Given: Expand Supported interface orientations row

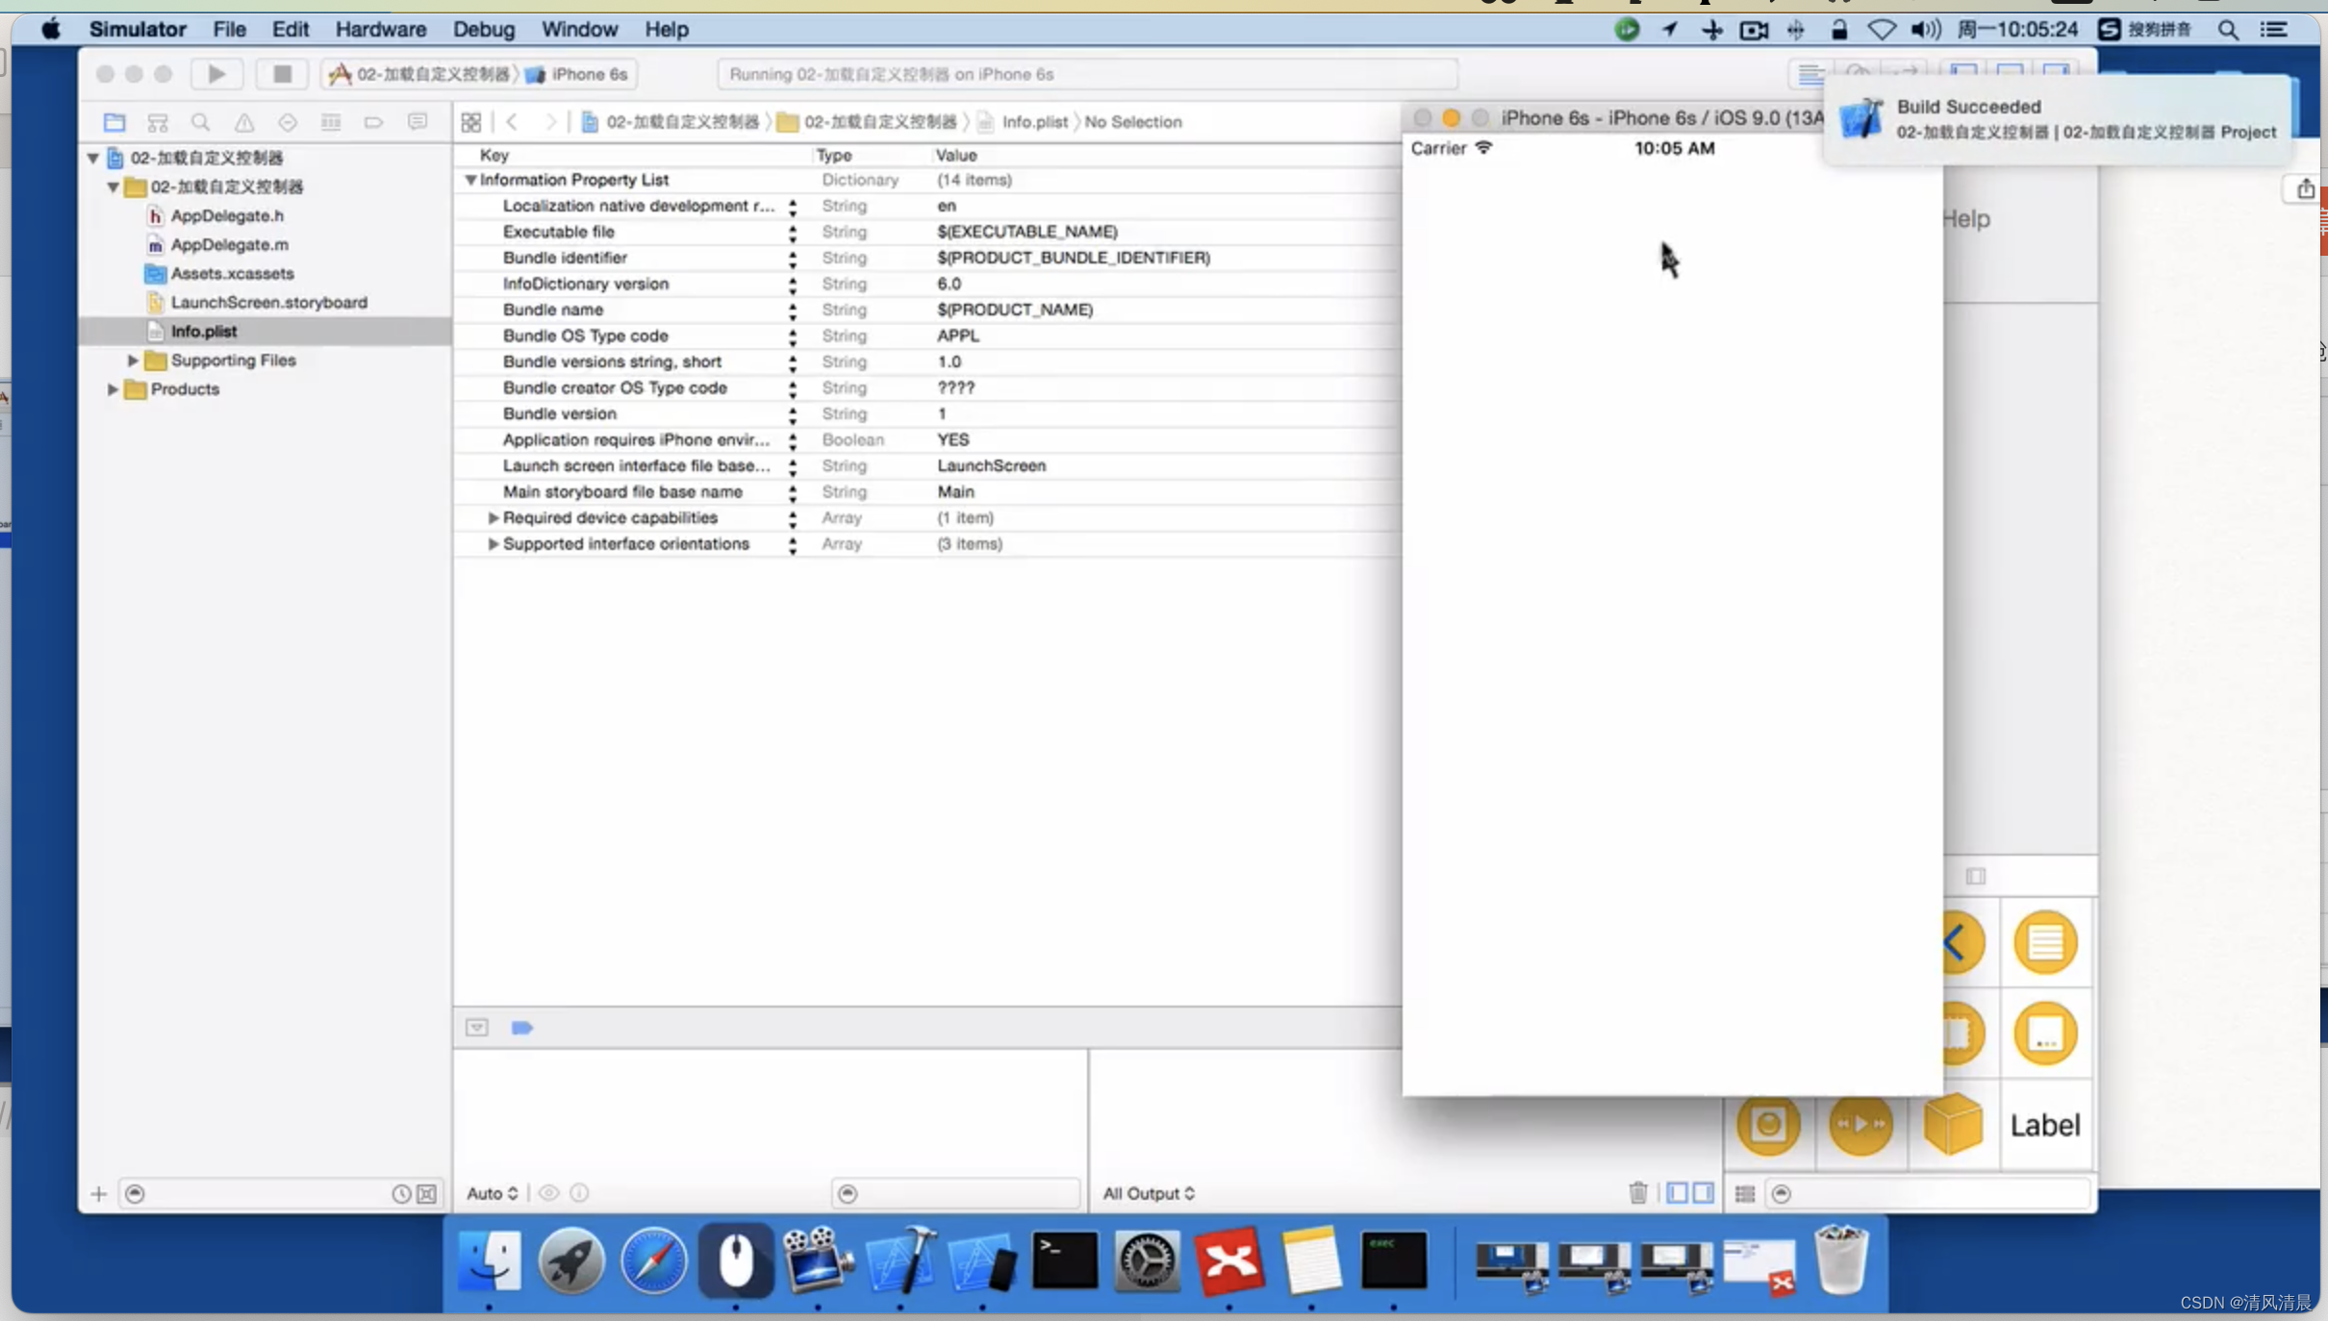Looking at the screenshot, I should (493, 544).
